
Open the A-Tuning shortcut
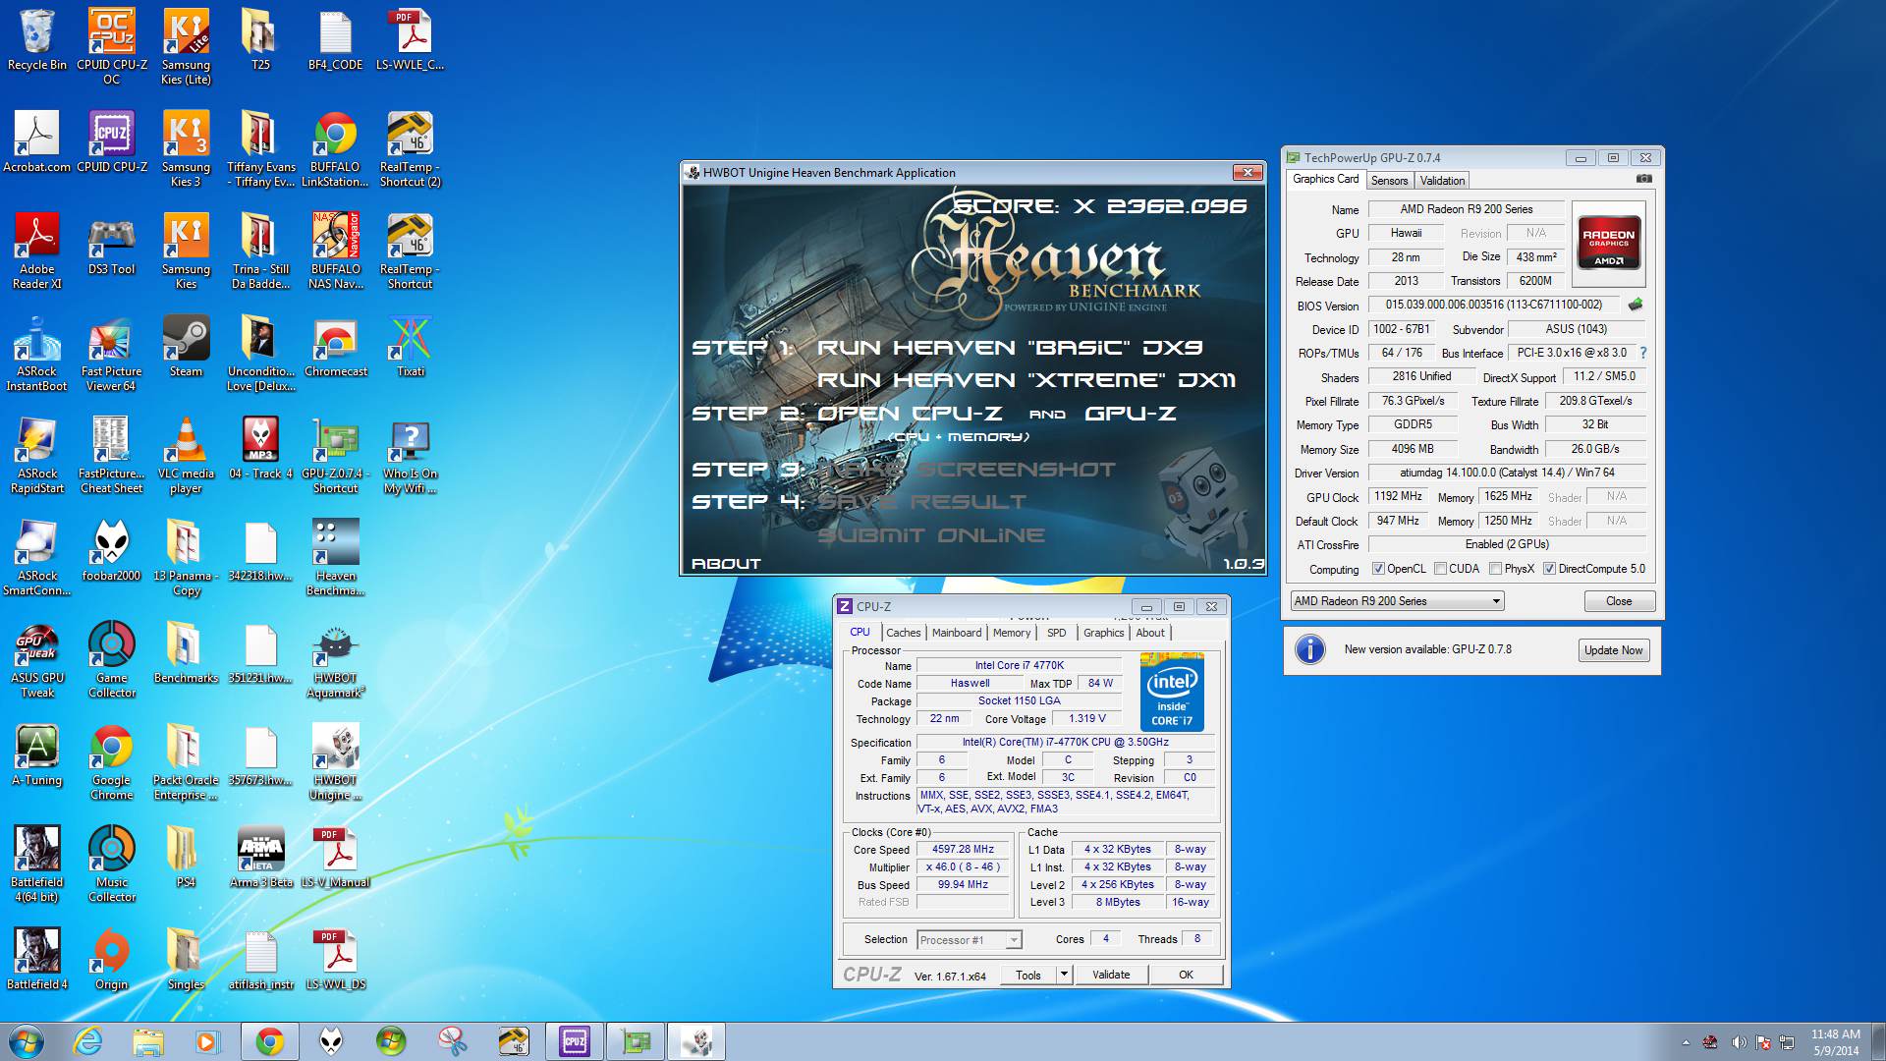coord(37,755)
